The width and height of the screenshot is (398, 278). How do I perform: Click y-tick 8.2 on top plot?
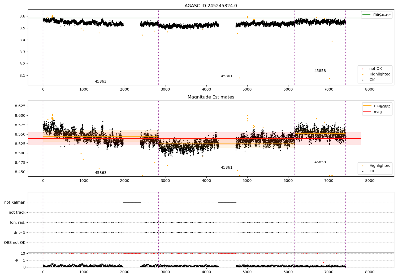pyautogui.click(x=22, y=64)
